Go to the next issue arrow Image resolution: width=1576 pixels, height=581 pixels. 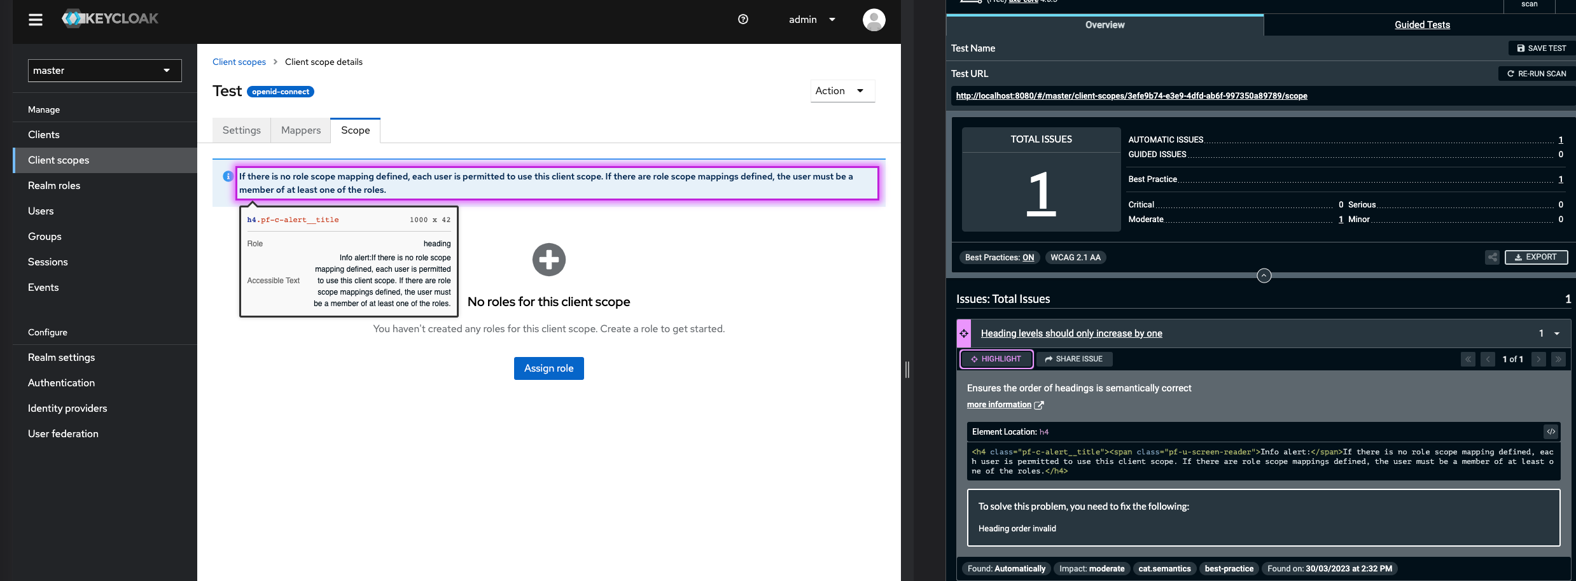(x=1538, y=359)
